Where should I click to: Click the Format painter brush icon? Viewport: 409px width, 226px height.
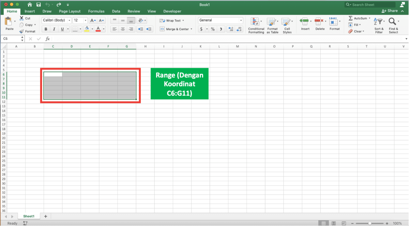(x=21, y=31)
